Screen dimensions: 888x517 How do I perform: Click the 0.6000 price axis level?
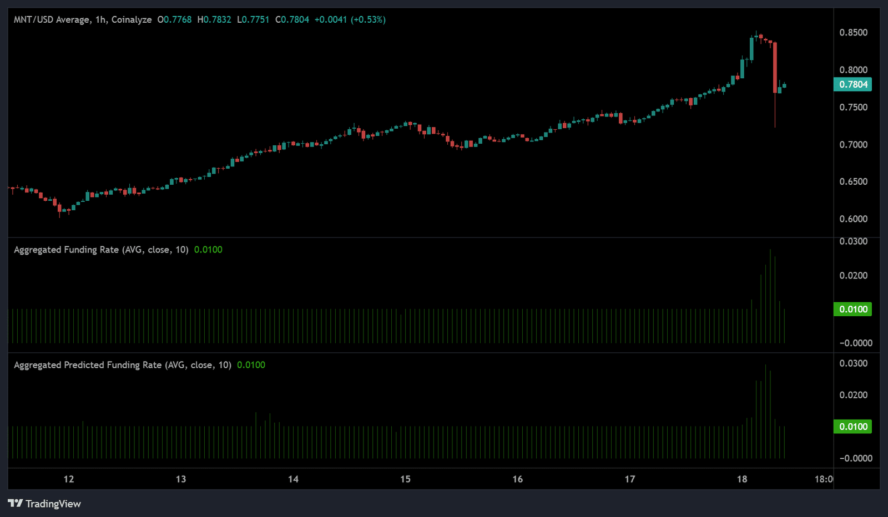click(853, 219)
